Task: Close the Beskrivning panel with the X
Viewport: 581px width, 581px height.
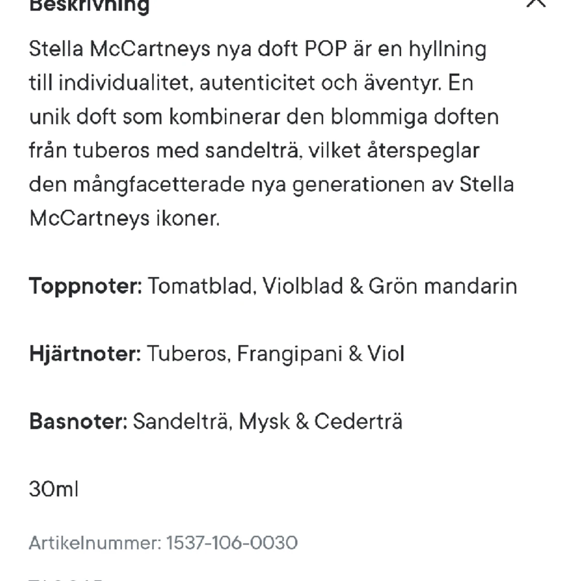Action: point(536,3)
